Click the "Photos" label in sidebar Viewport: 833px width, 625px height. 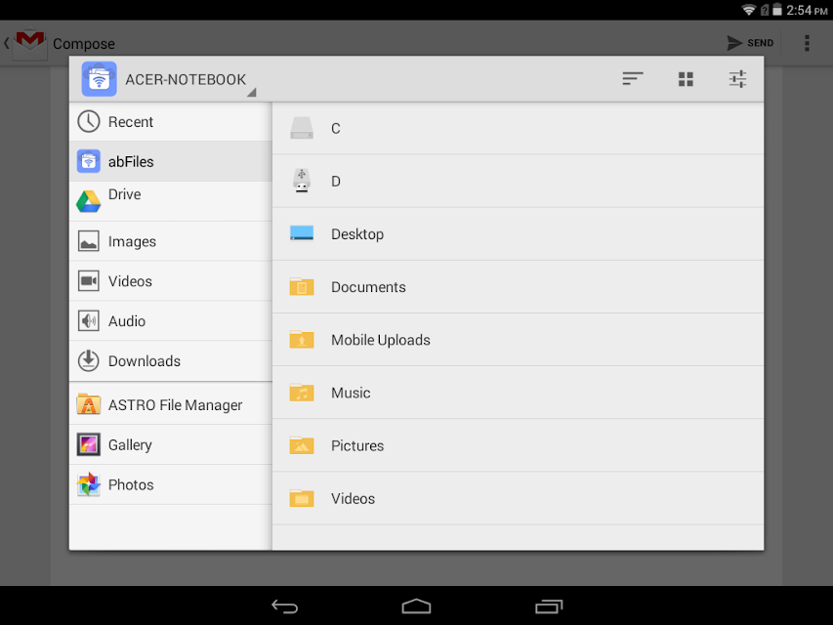(x=131, y=484)
